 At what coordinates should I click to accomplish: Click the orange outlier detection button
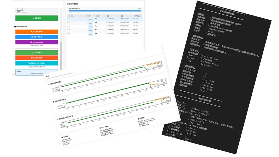click(37, 31)
